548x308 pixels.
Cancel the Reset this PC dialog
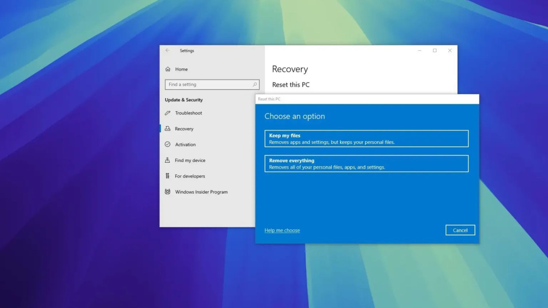460,230
